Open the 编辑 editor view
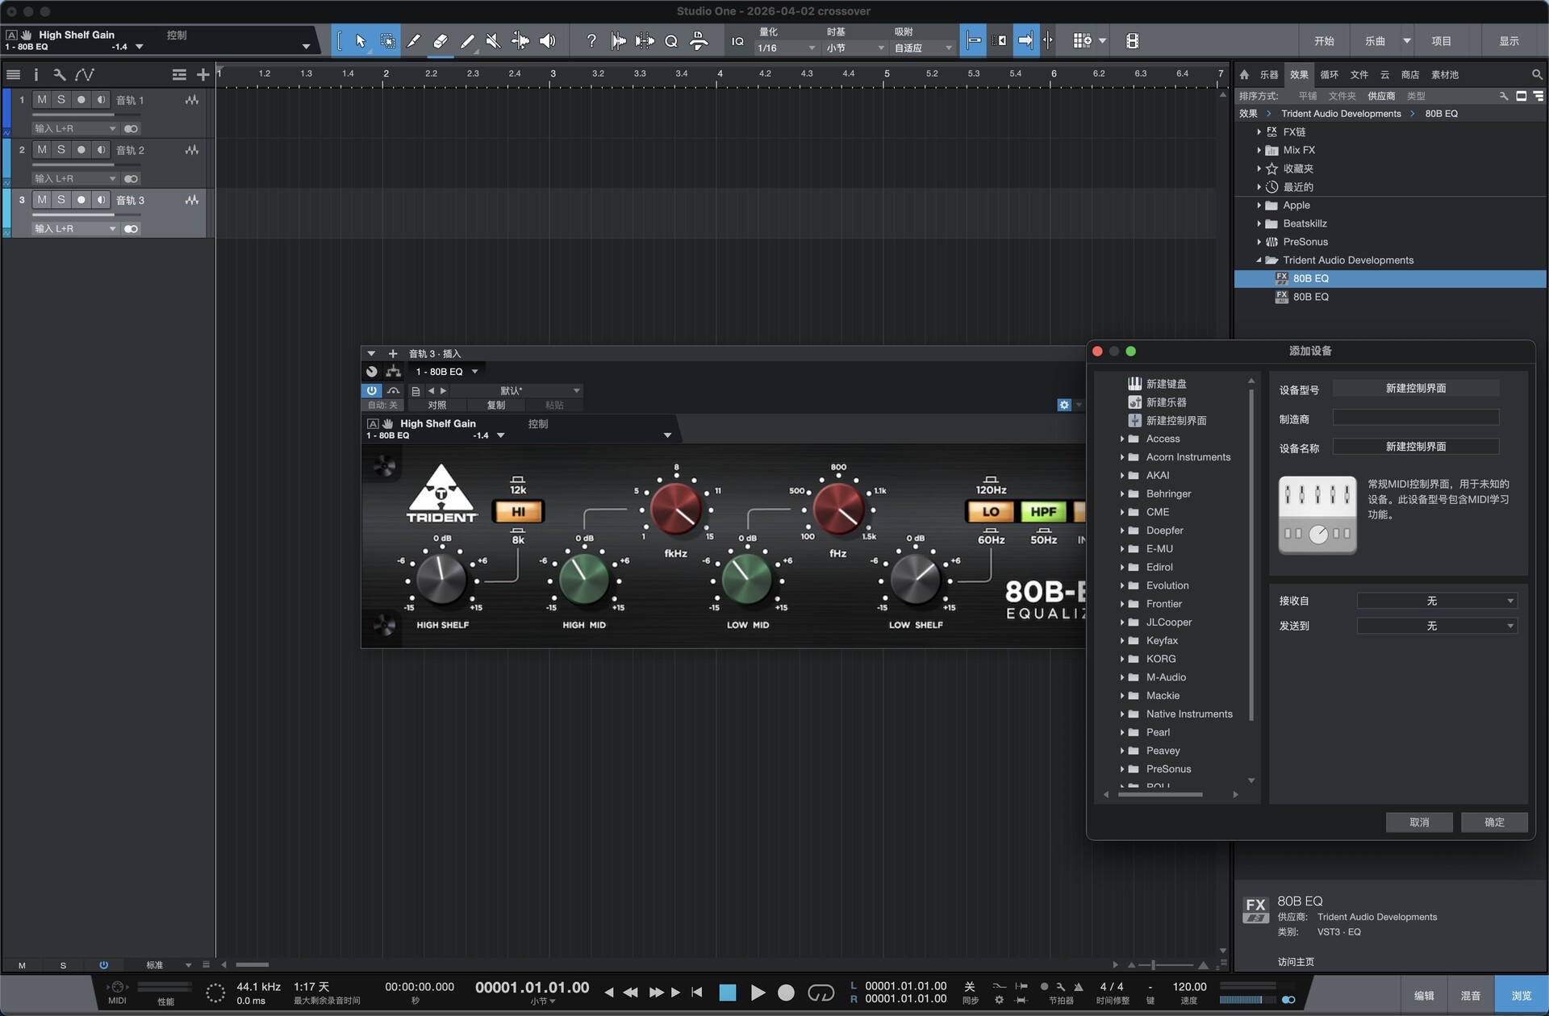Image resolution: width=1549 pixels, height=1016 pixels. 1424,997
